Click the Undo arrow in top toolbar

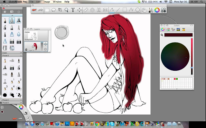(34, 10)
